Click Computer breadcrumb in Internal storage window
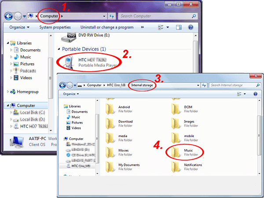The width and height of the screenshot is (264, 198). coord(94,85)
